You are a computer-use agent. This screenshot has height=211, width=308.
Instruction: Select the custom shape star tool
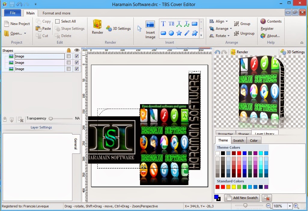pos(194,33)
